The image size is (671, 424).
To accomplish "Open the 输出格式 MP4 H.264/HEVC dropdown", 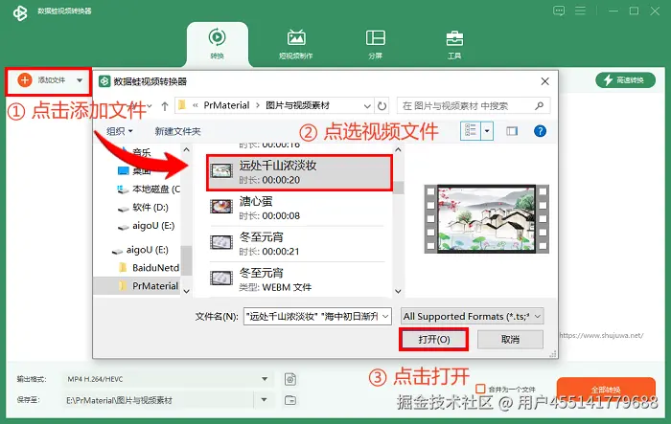I will click(167, 379).
